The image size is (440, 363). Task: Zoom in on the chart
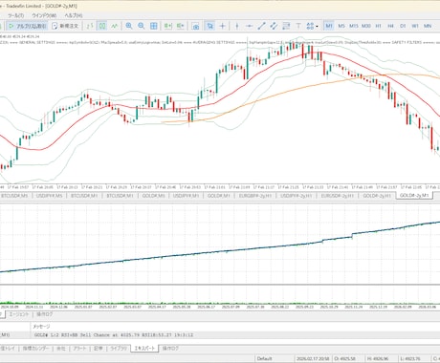tap(129, 26)
